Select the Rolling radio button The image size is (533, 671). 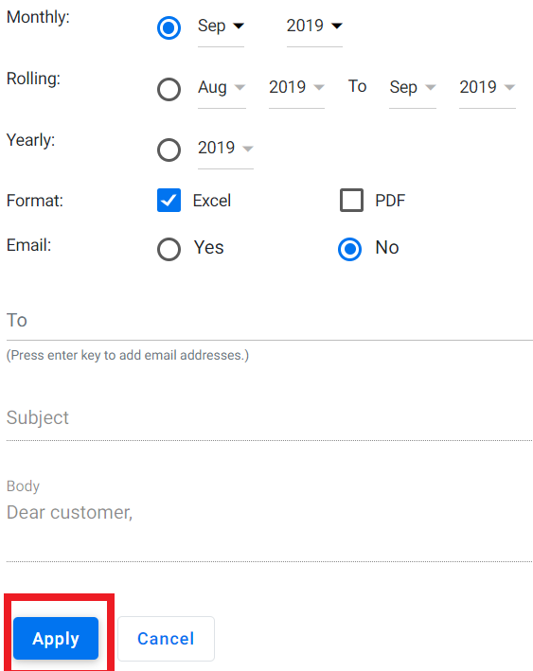tap(169, 89)
